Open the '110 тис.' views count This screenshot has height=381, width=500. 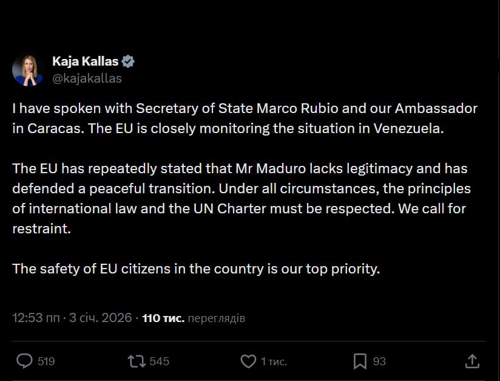tap(163, 318)
